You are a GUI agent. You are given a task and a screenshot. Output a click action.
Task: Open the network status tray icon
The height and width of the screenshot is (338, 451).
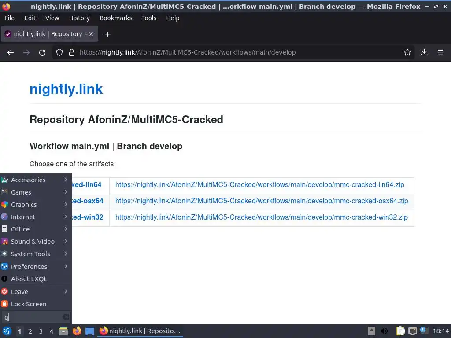pyautogui.click(x=412, y=331)
